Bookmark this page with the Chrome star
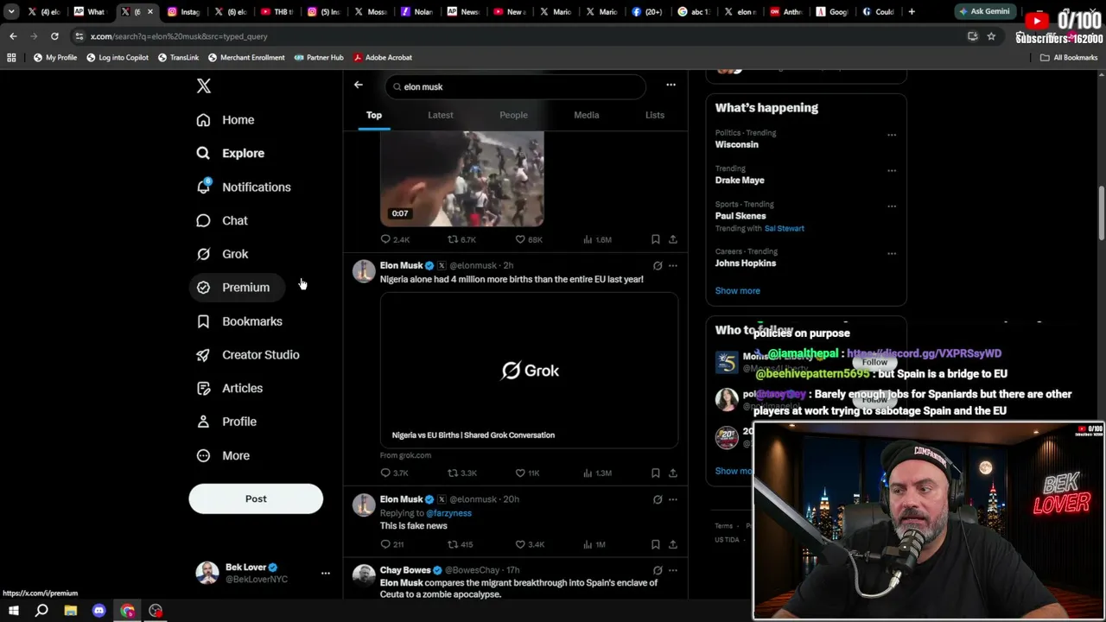Screen dimensions: 1106x622 (x=991, y=36)
